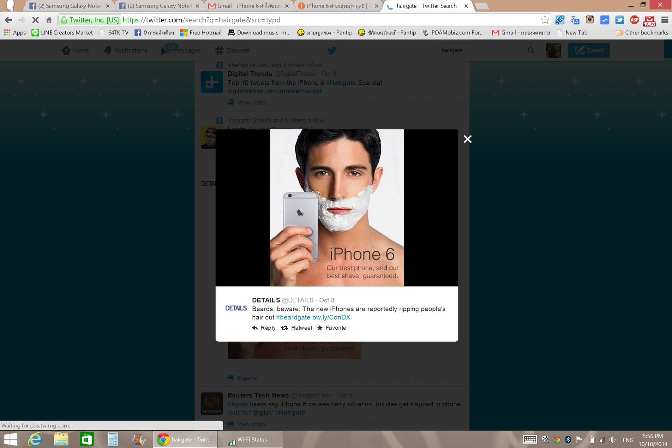Favorite the DETAILS tweet with the star

(x=320, y=328)
